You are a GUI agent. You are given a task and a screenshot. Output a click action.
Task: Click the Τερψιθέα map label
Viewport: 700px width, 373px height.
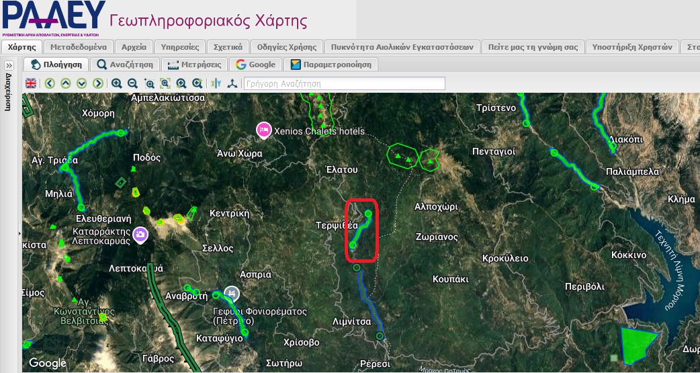[337, 225]
